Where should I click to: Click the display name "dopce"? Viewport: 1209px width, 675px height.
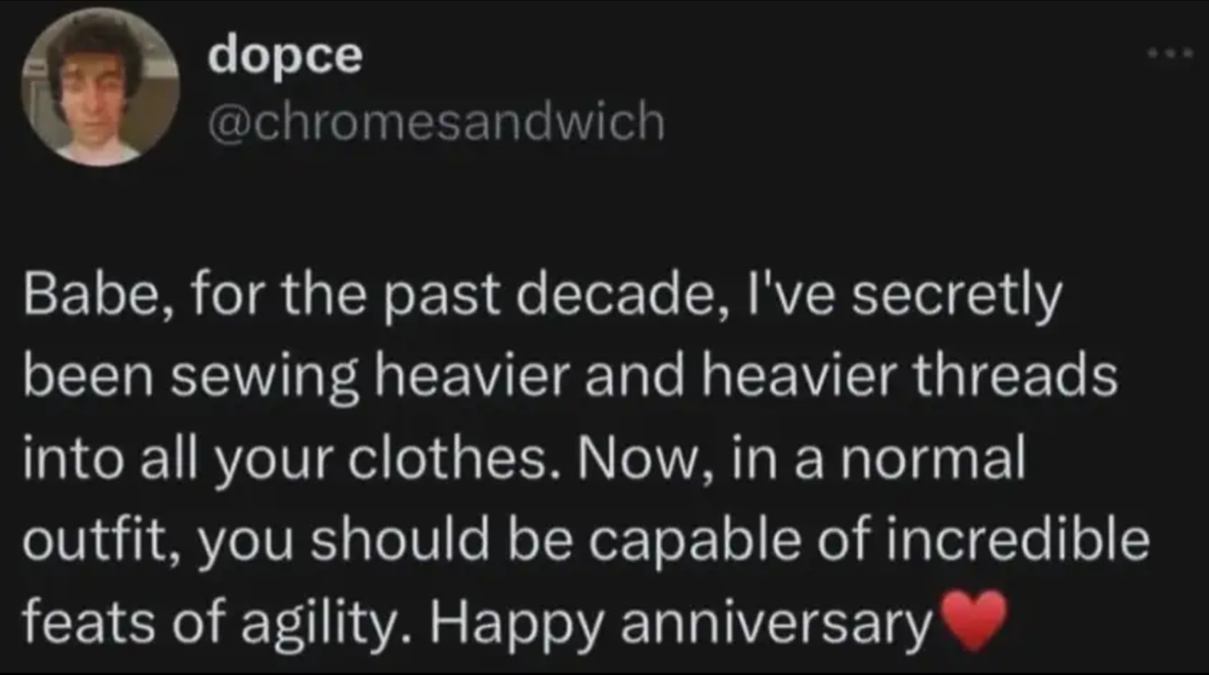click(285, 56)
